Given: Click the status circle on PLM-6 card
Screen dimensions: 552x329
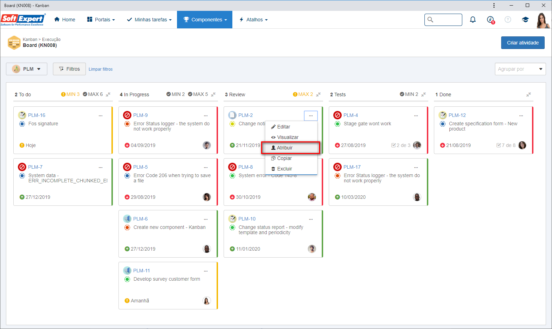Looking at the screenshot, I should click(x=127, y=227).
